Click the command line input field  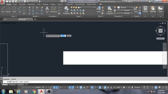[85, 82]
